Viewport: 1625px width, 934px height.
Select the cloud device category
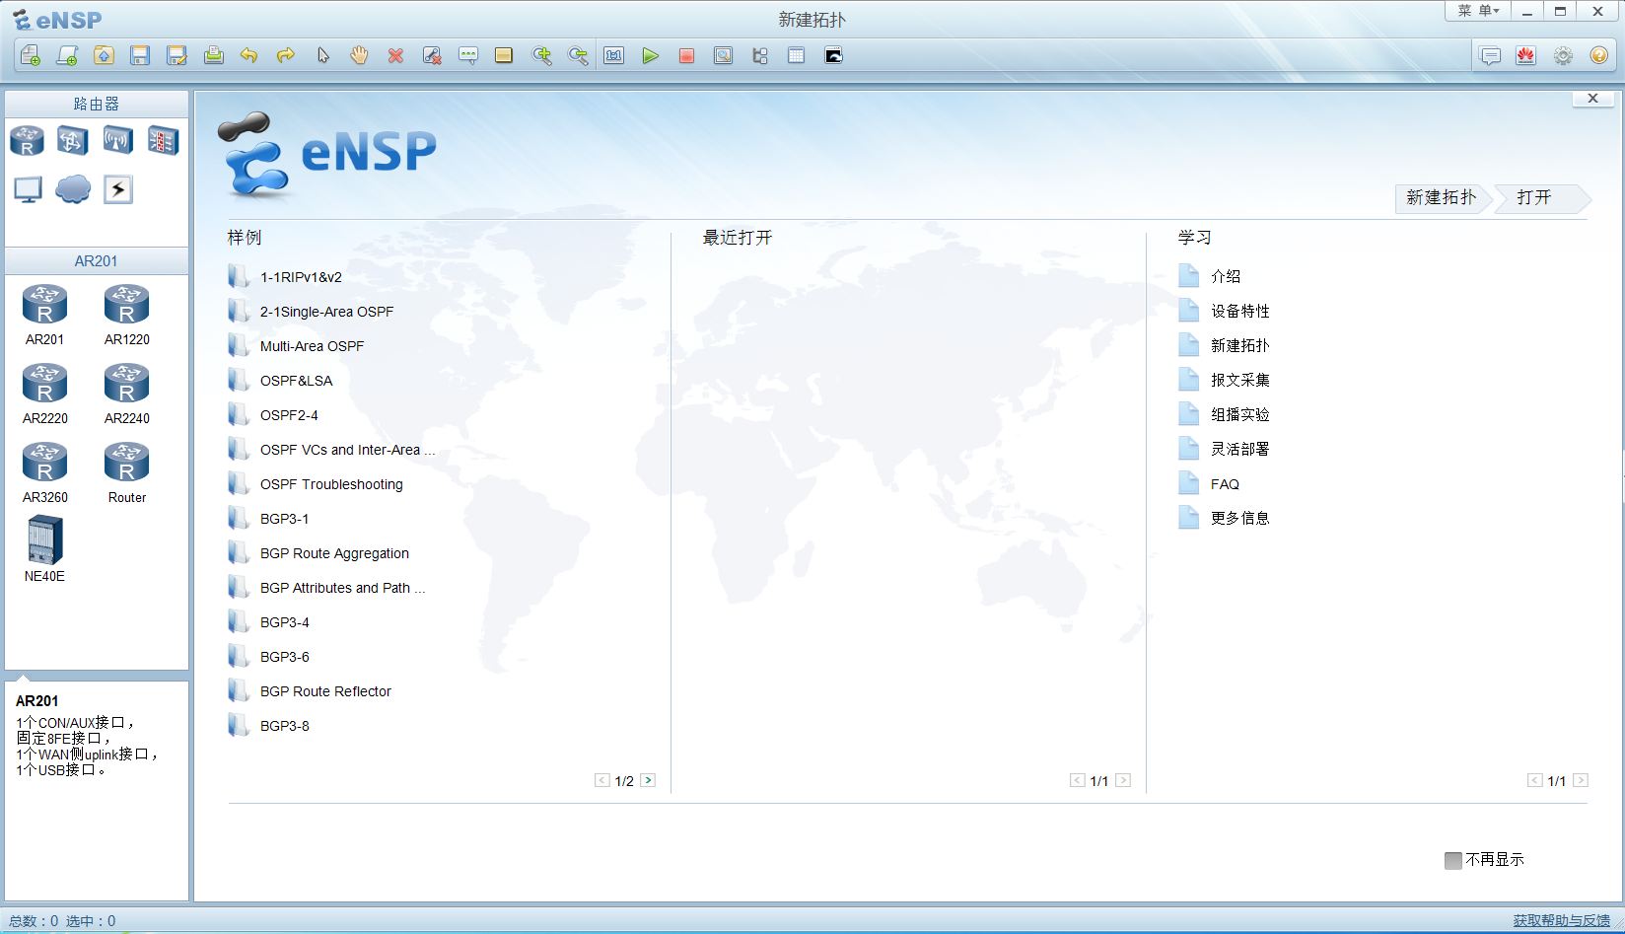pyautogui.click(x=73, y=189)
